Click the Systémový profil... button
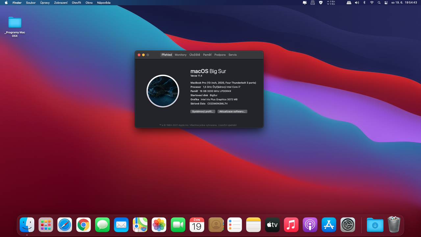 pos(203,112)
